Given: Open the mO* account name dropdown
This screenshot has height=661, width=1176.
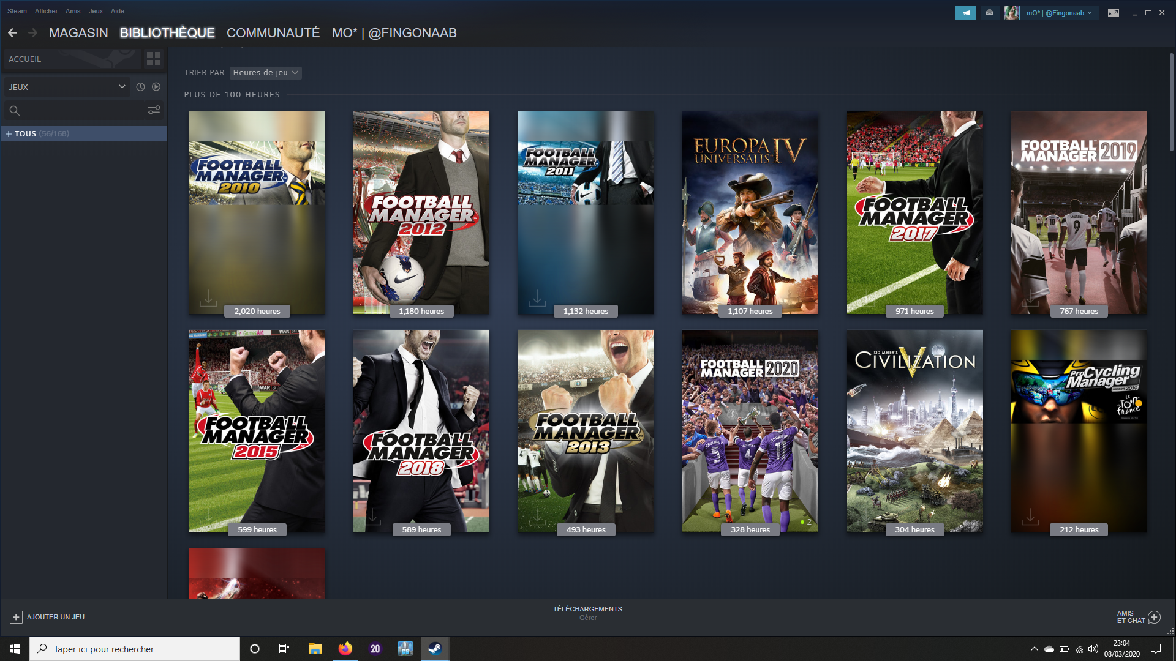Looking at the screenshot, I should [1058, 13].
